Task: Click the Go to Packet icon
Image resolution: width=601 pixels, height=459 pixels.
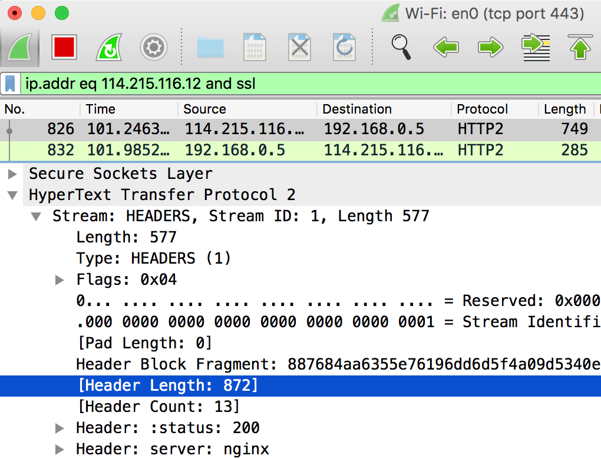Action: (535, 47)
